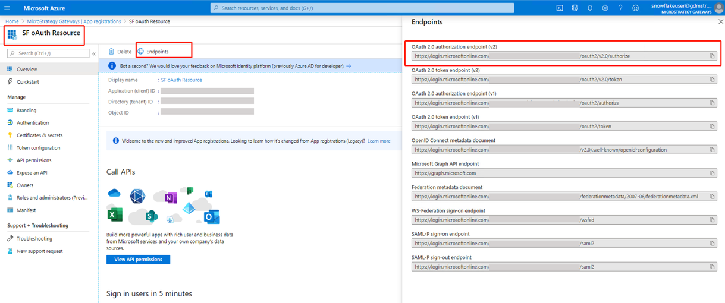Click Delete in the toolbar
Image resolution: width=725 pixels, height=303 pixels.
coord(120,52)
